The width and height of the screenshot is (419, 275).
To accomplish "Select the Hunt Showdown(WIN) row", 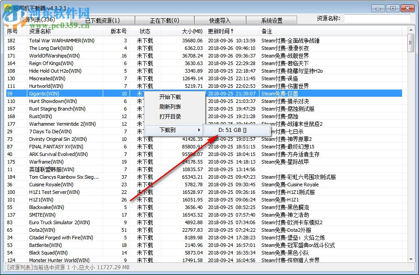I will [x=203, y=101].
